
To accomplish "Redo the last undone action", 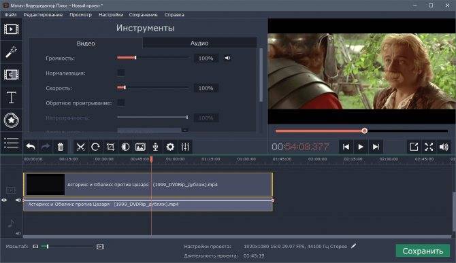I will (46, 147).
